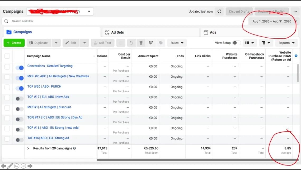Viewport: 301px width, 170px height.
Task: Click the tag label icon
Action: (161, 43)
